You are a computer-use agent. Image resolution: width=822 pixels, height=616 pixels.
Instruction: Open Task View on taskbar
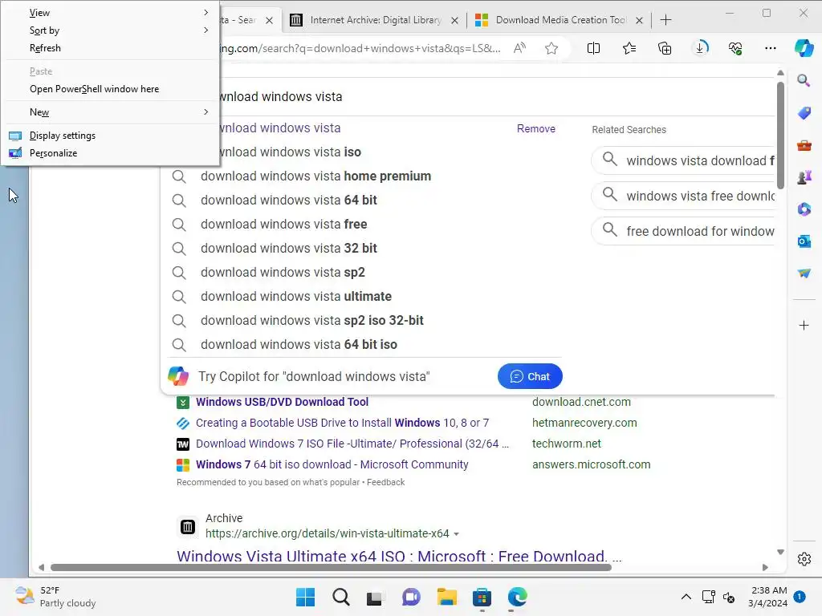coord(376,597)
